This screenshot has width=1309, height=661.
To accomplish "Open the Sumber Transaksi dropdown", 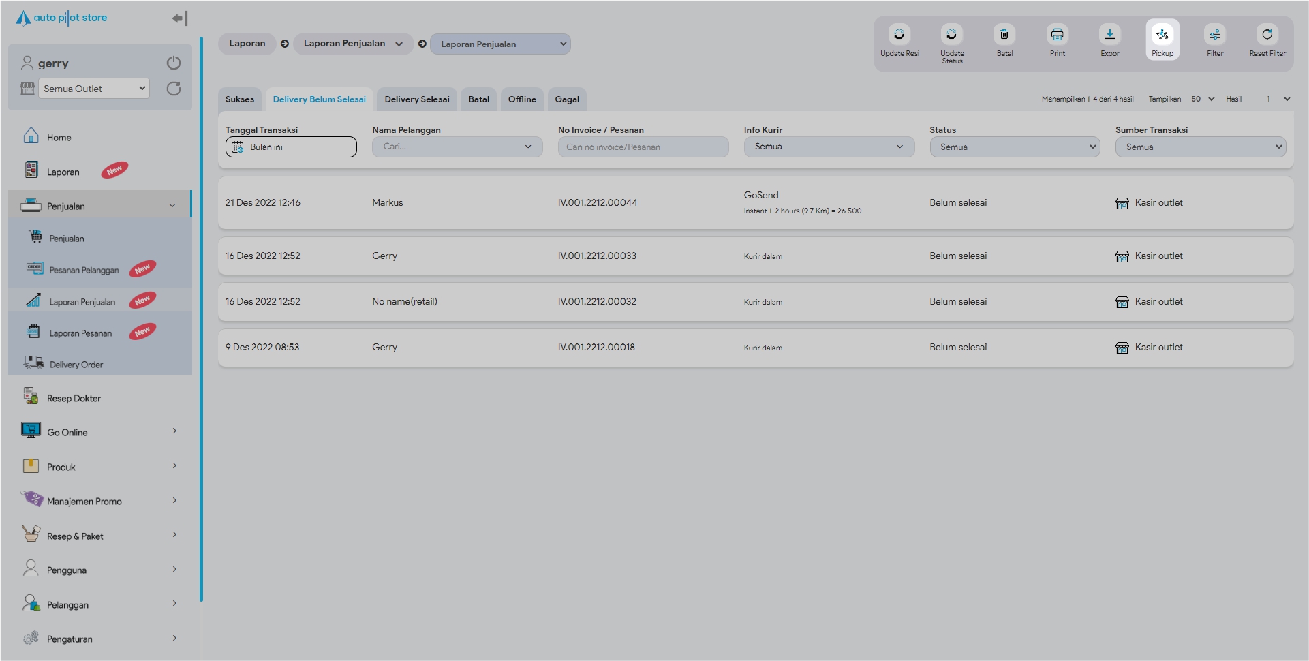I will 1200,147.
